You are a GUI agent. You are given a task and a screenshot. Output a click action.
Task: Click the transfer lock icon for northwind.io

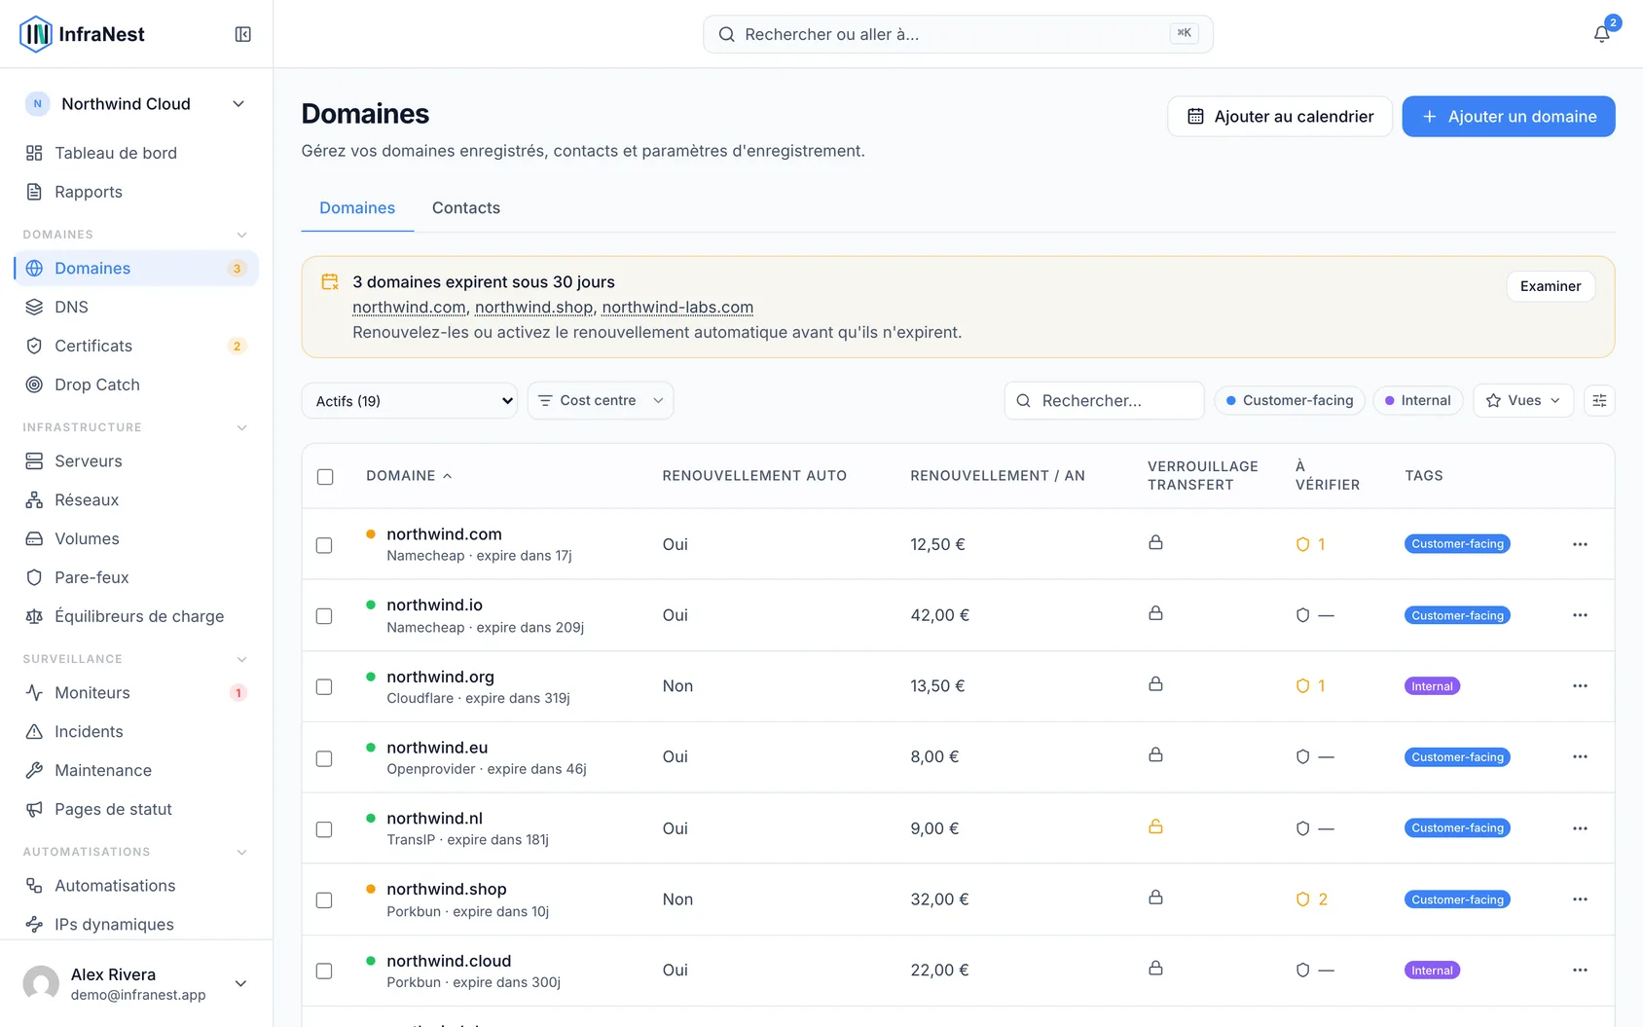(x=1155, y=613)
